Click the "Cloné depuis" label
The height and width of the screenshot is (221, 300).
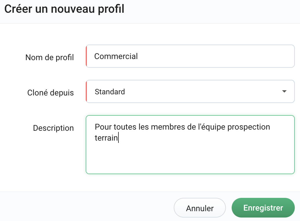coord(50,93)
